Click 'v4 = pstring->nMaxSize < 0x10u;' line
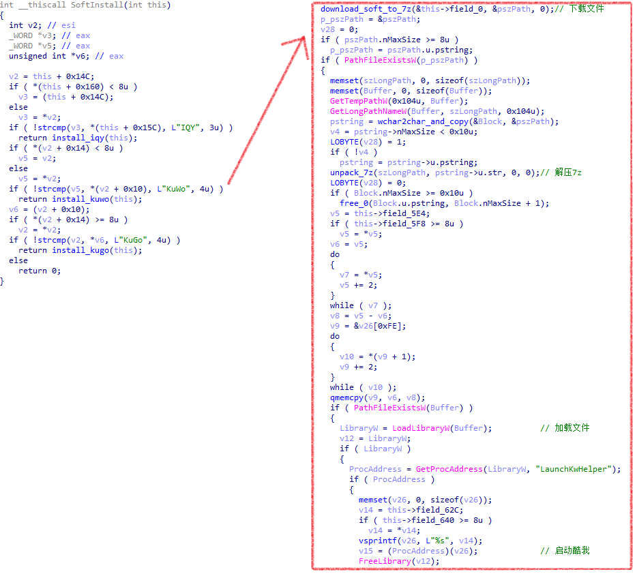This screenshot has width=637, height=574. tap(403, 131)
